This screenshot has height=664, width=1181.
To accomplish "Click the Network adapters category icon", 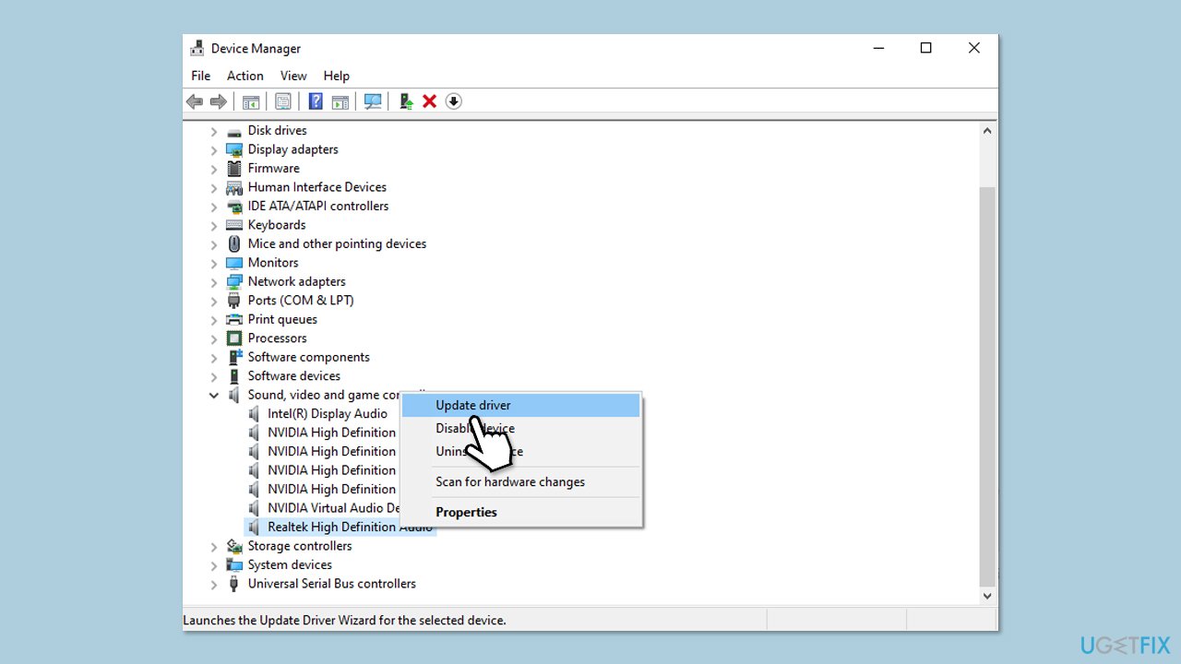I will [234, 282].
